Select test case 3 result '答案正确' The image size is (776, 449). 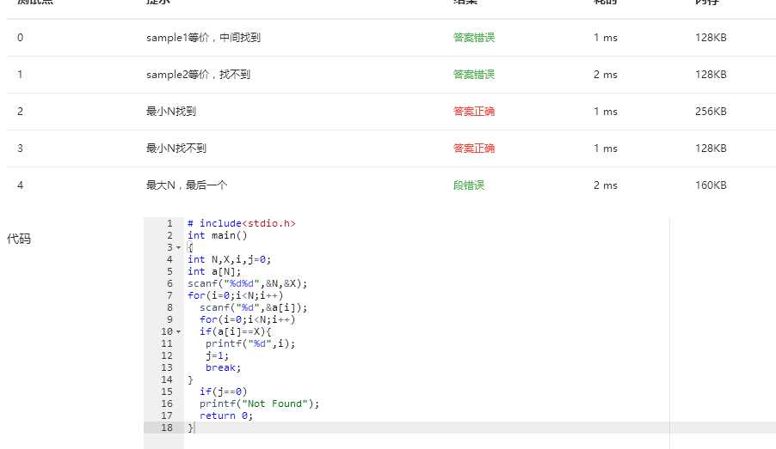[474, 149]
